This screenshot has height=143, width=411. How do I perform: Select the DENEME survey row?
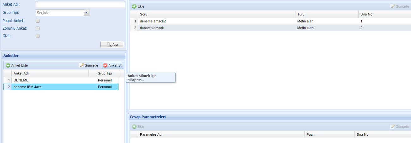pos(61,80)
